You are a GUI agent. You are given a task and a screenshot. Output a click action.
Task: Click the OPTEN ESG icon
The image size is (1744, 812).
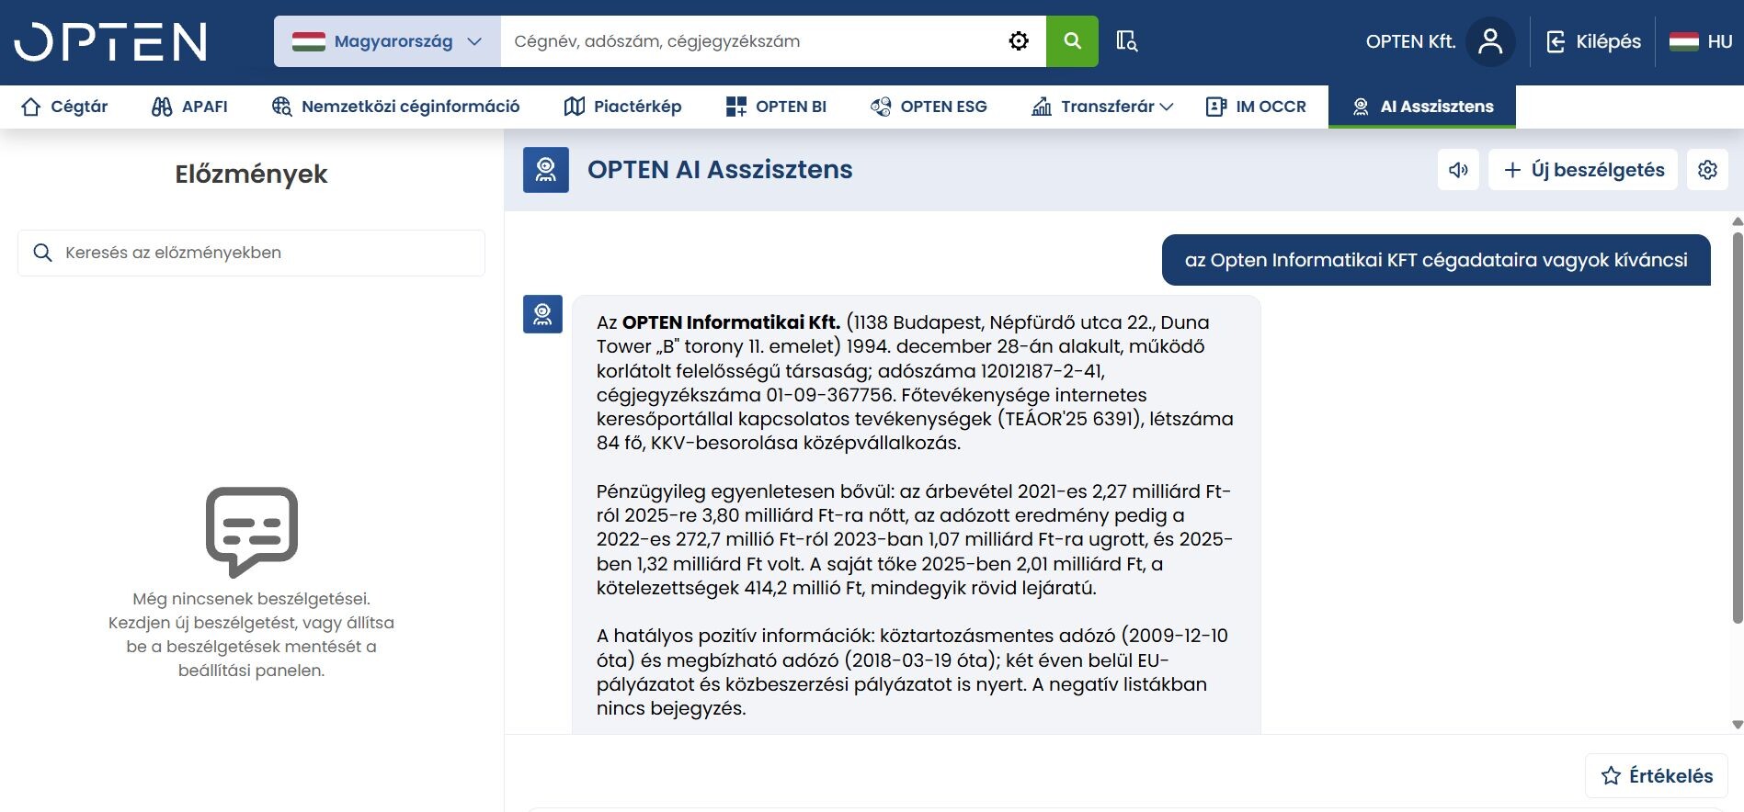coord(881,107)
